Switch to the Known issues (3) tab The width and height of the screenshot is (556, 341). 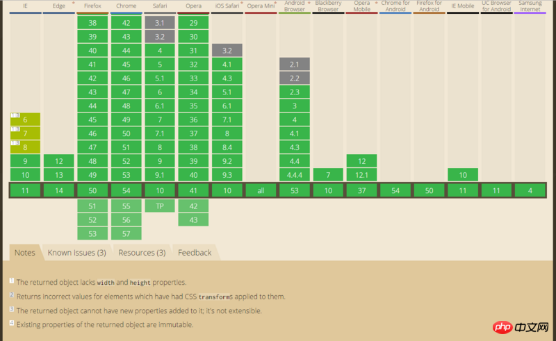pyautogui.click(x=76, y=252)
